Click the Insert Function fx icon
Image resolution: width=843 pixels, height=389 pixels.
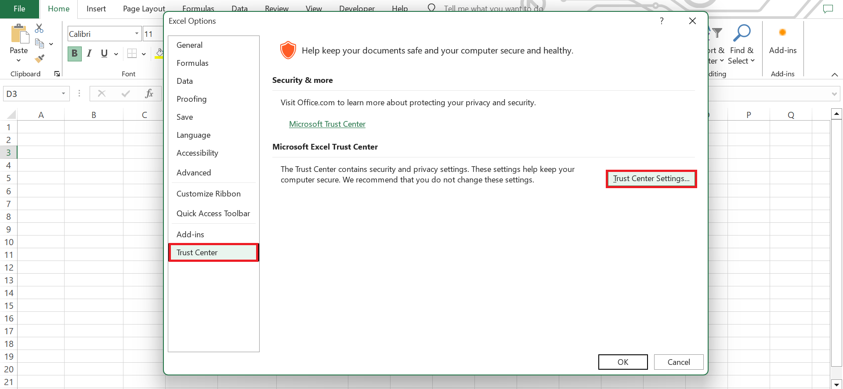[149, 93]
